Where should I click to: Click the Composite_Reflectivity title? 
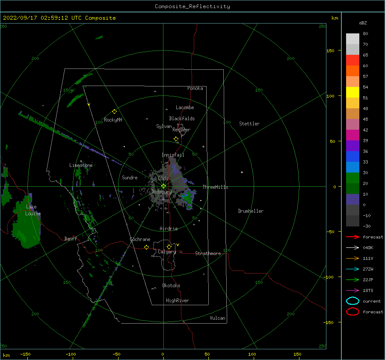192,6
